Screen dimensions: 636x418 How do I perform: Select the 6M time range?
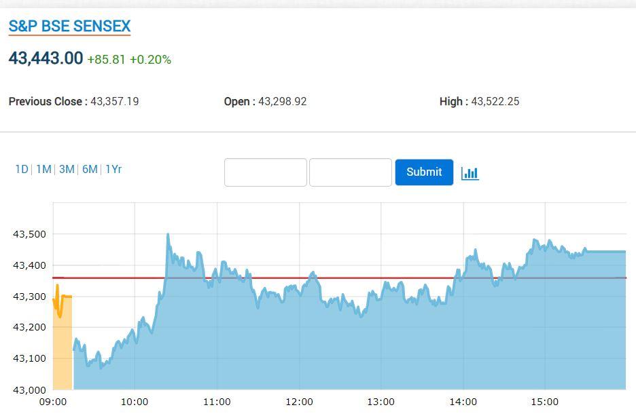[90, 169]
